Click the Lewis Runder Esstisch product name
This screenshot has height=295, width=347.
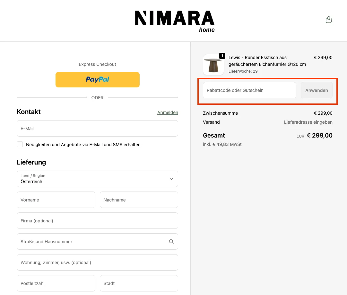[267, 61]
